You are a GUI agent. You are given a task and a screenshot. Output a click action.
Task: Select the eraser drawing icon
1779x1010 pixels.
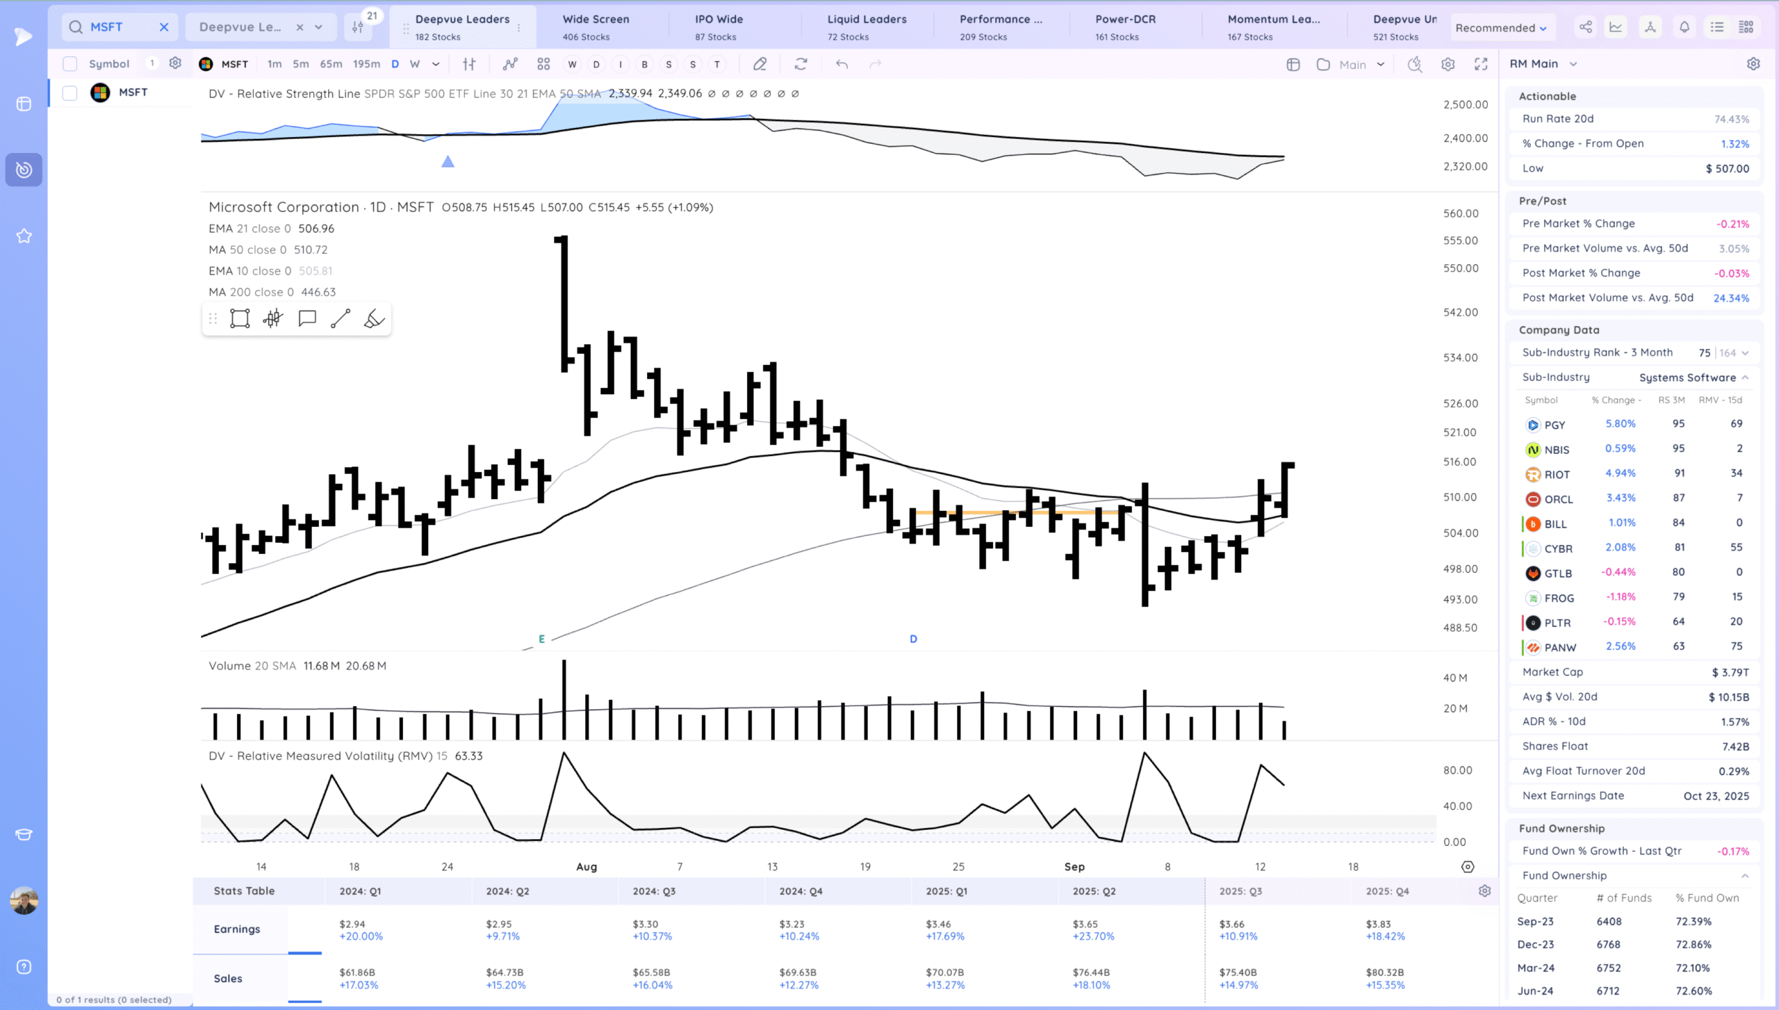[x=760, y=64]
